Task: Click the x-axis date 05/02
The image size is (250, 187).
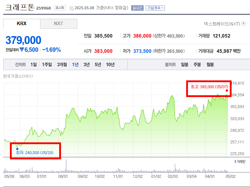Action: [230, 176]
